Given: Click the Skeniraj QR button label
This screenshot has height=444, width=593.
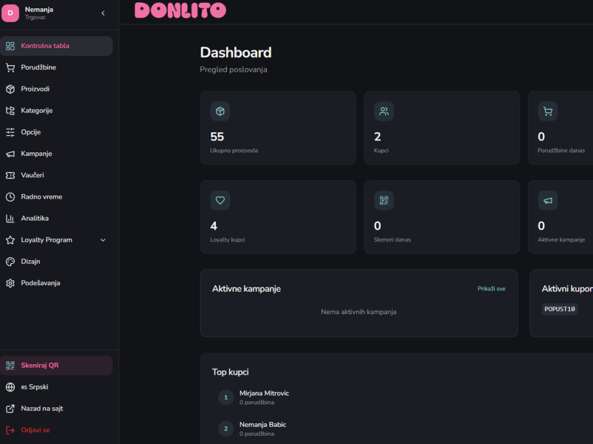Looking at the screenshot, I should pos(40,366).
